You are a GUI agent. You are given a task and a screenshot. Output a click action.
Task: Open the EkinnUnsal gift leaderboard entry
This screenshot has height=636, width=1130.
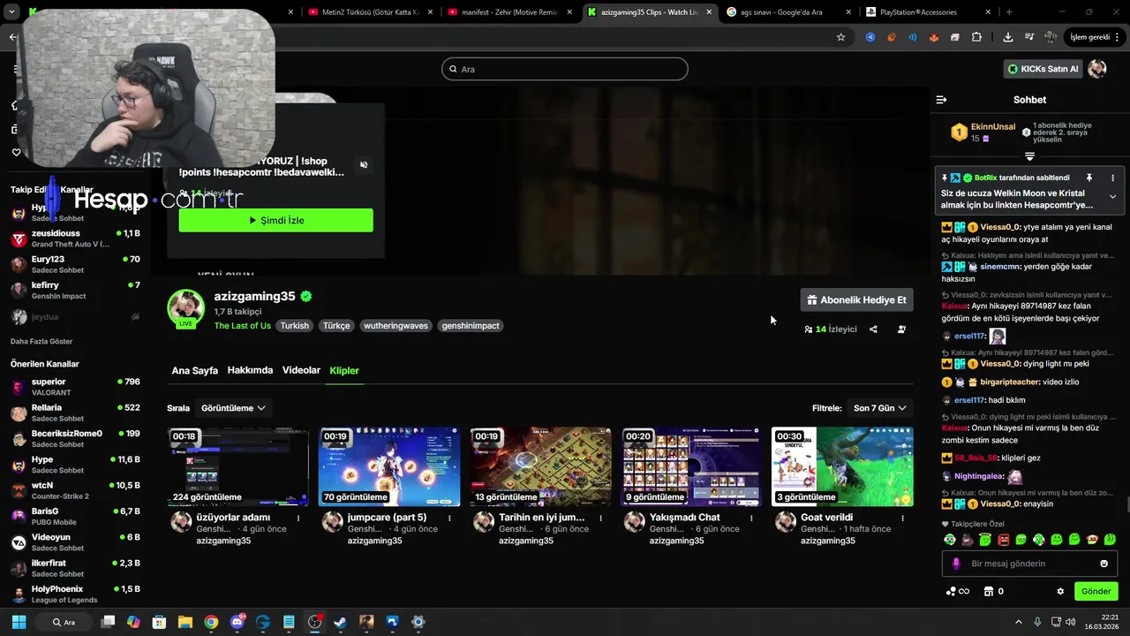coord(983,132)
